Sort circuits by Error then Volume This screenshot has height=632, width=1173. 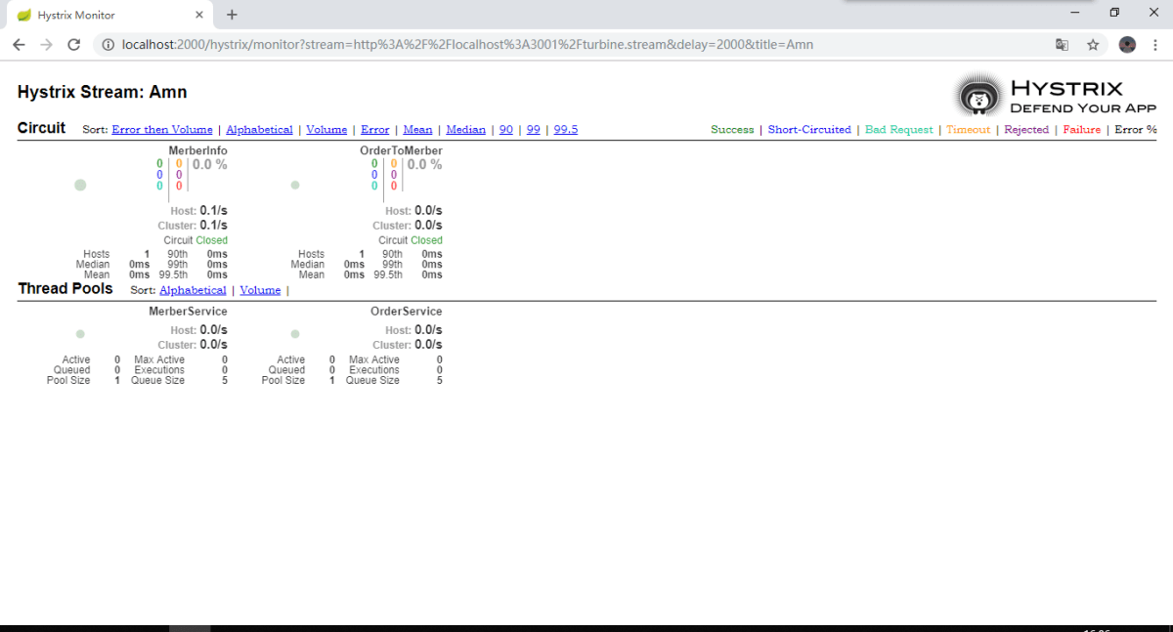(x=162, y=129)
